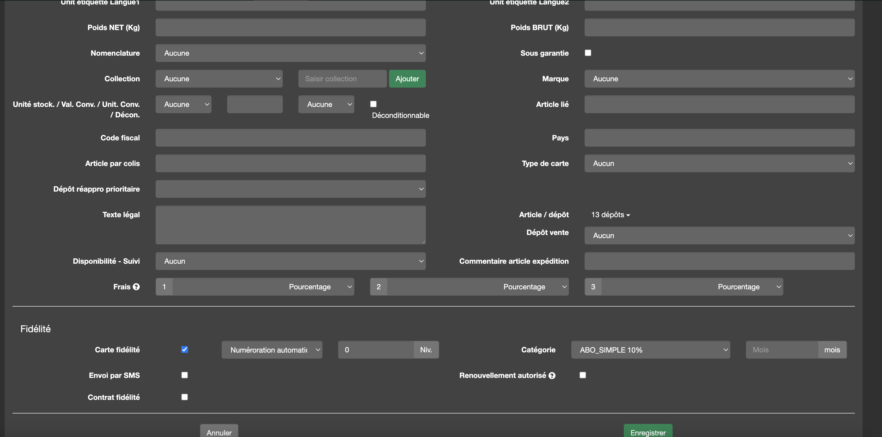
Task: Focus the Article lié field
Action: 719,104
